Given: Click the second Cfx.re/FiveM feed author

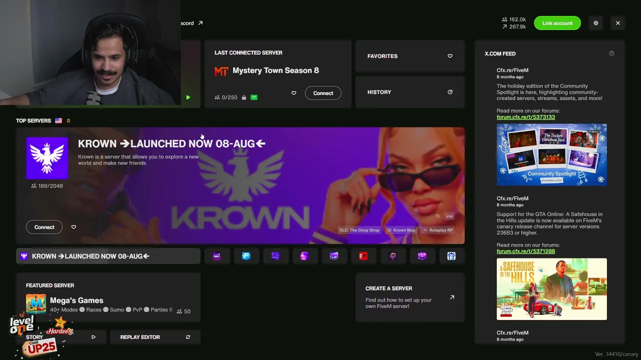Looking at the screenshot, I should point(512,198).
